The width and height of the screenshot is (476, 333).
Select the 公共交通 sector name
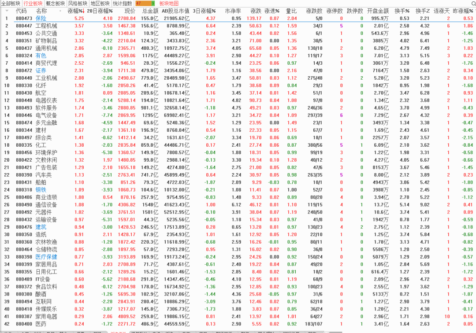click(46, 33)
